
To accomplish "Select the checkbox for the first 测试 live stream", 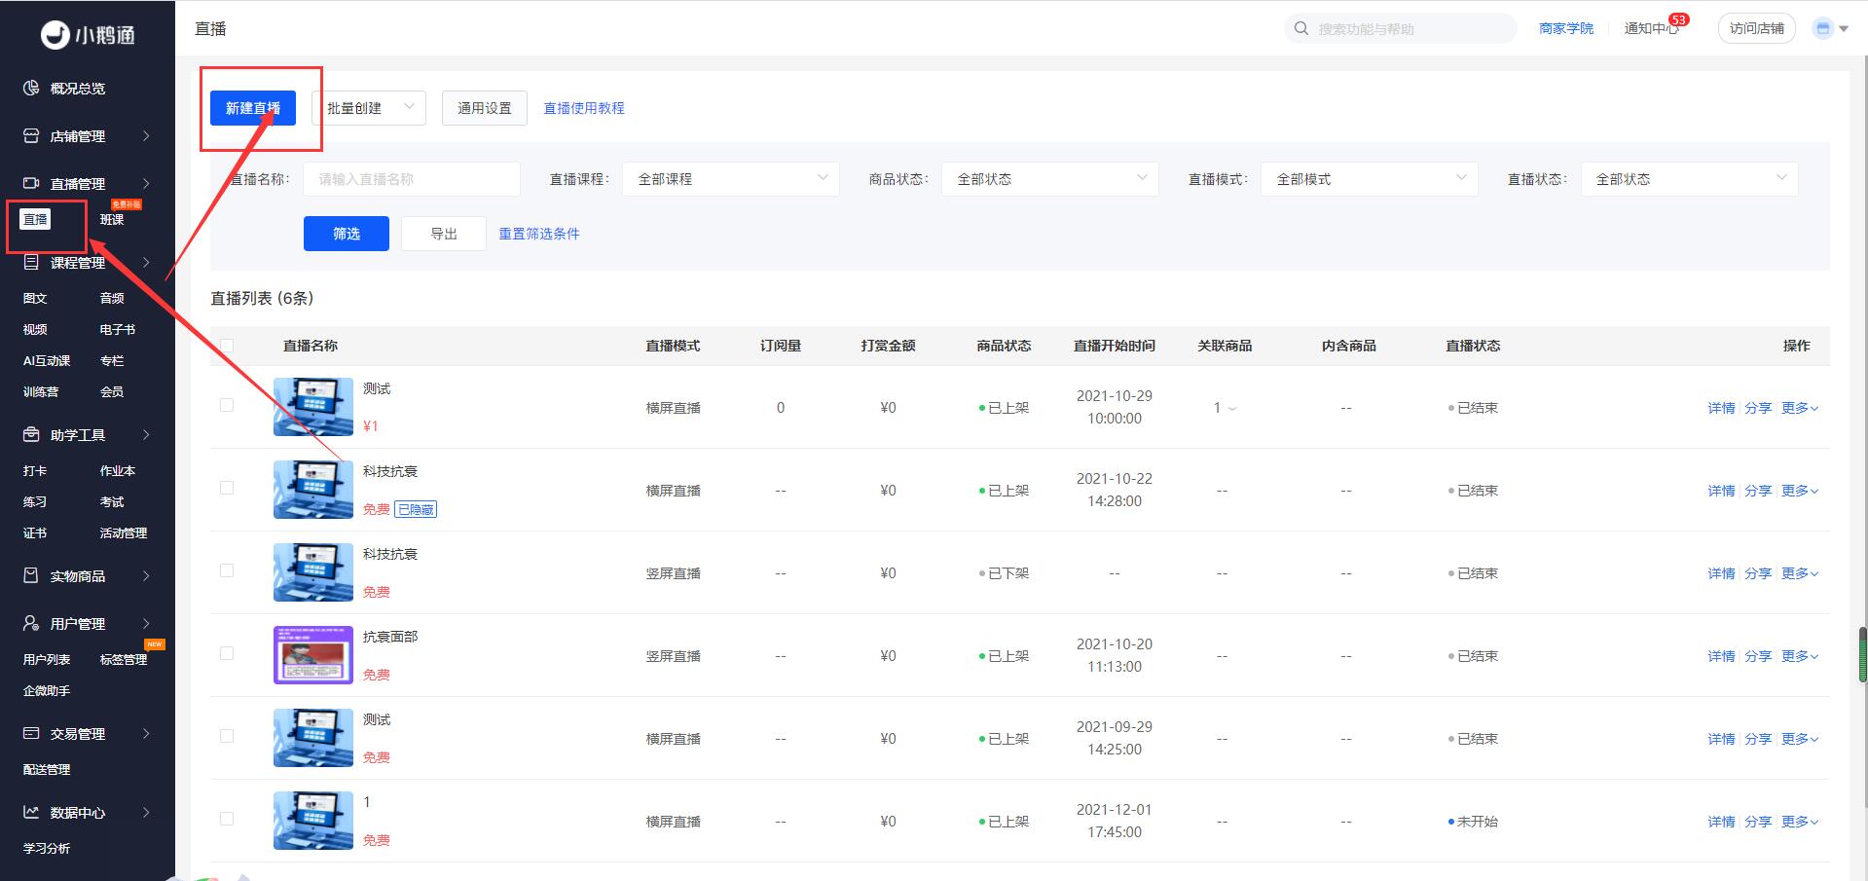I will point(227,405).
